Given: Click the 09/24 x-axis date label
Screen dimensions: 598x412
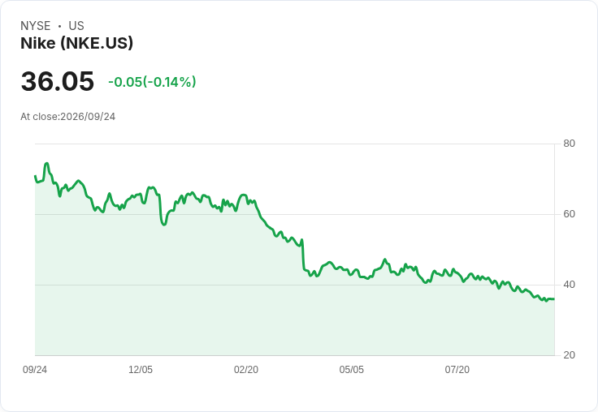Looking at the screenshot, I should [35, 369].
